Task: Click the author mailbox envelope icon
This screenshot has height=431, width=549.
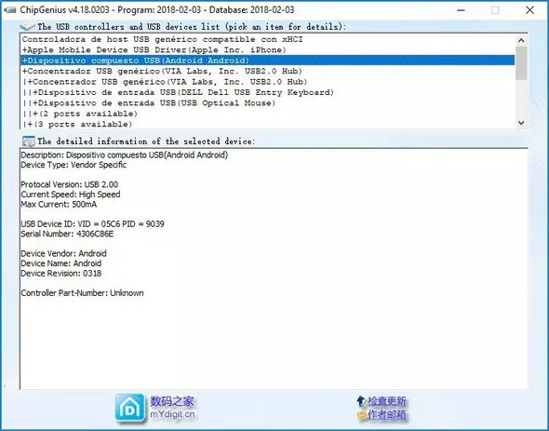Action: (362, 415)
